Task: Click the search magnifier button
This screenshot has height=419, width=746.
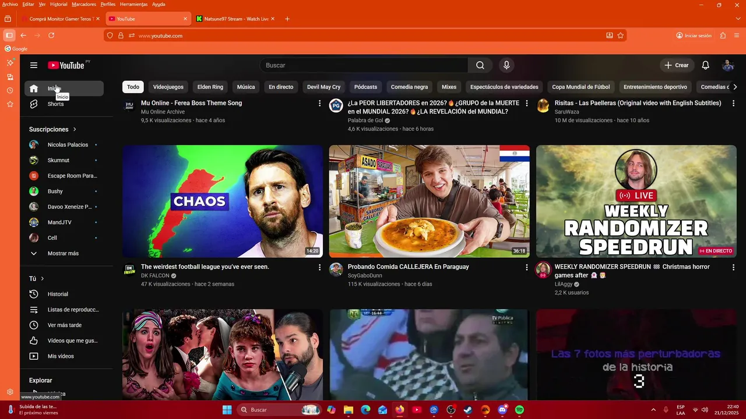Action: point(480,65)
